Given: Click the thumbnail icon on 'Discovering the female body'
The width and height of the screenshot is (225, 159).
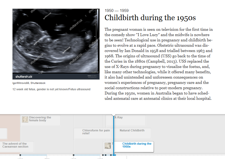Looking at the screenshot, I should click(25, 119).
